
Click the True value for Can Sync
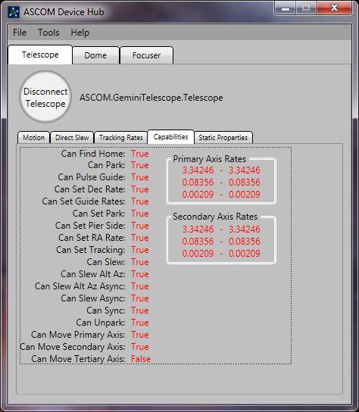140,311
